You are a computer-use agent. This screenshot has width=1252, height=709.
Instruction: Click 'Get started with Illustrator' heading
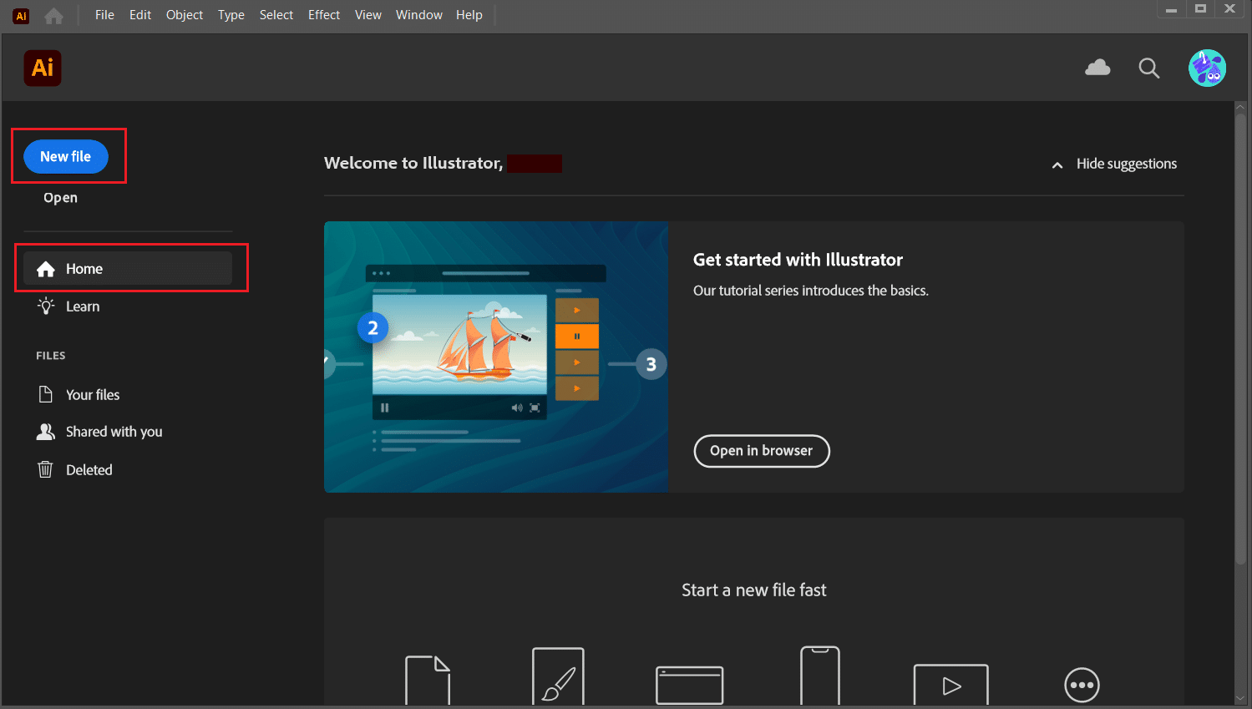click(798, 260)
